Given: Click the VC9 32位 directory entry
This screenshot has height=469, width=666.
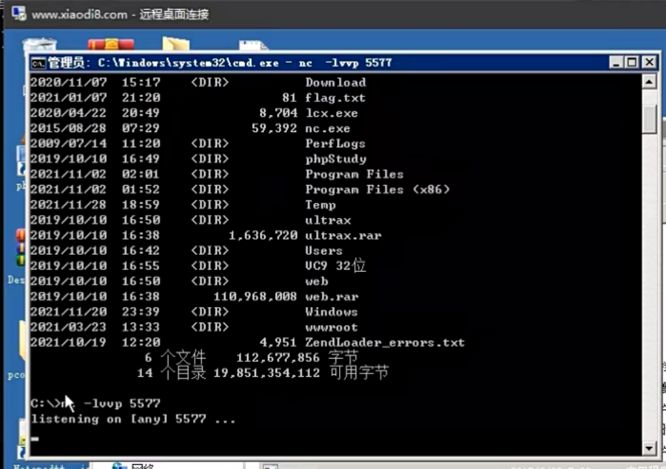Looking at the screenshot, I should (335, 266).
